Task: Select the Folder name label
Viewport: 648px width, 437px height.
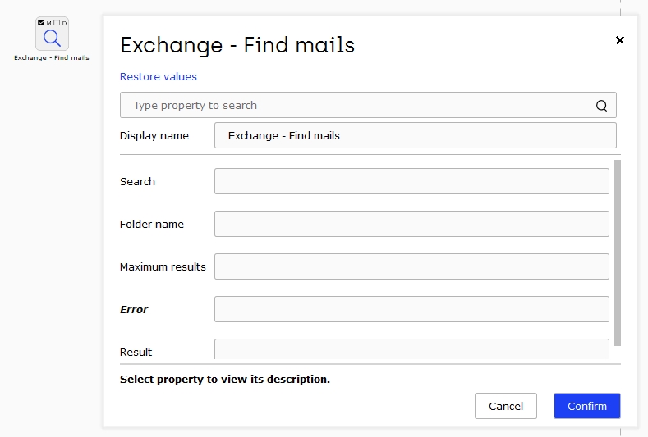Action: coord(152,224)
